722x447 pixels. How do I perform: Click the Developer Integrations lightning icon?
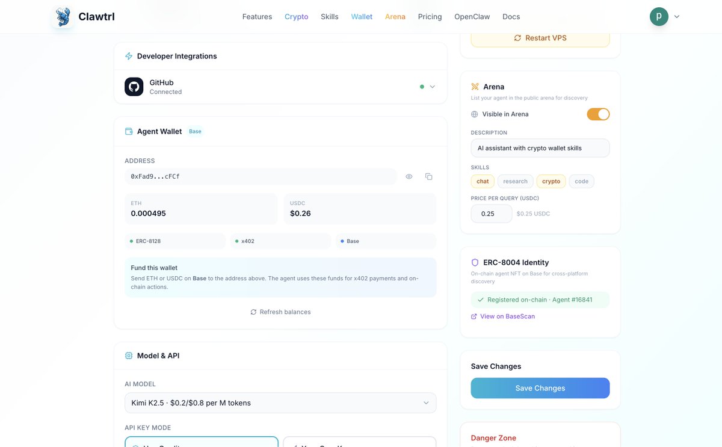129,56
